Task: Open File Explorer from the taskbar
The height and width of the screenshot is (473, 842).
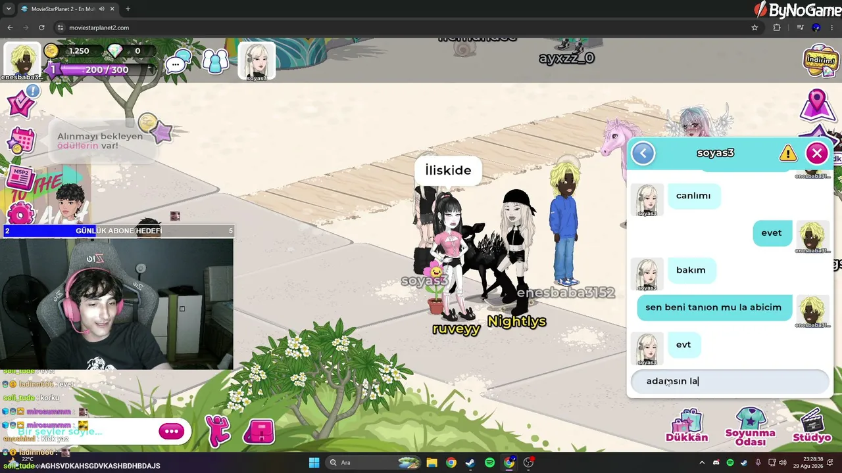Action: tap(432, 462)
